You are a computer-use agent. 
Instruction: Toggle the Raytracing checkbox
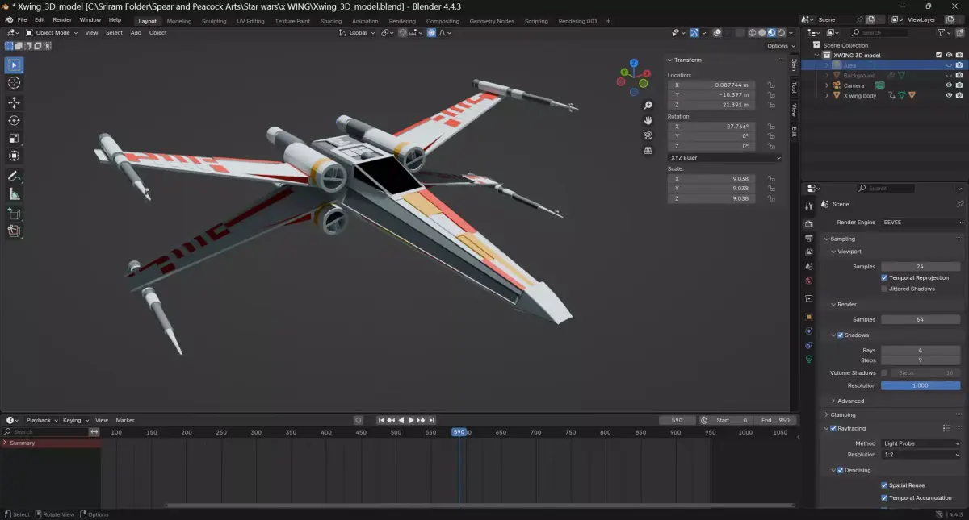833,428
